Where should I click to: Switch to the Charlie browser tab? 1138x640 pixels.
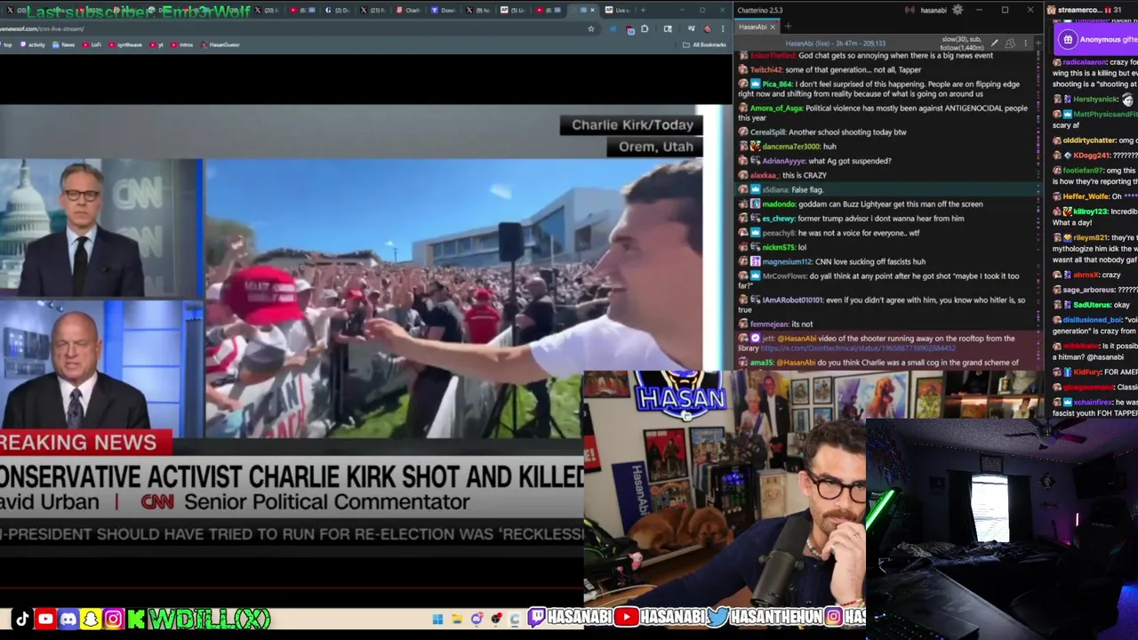pos(407,10)
